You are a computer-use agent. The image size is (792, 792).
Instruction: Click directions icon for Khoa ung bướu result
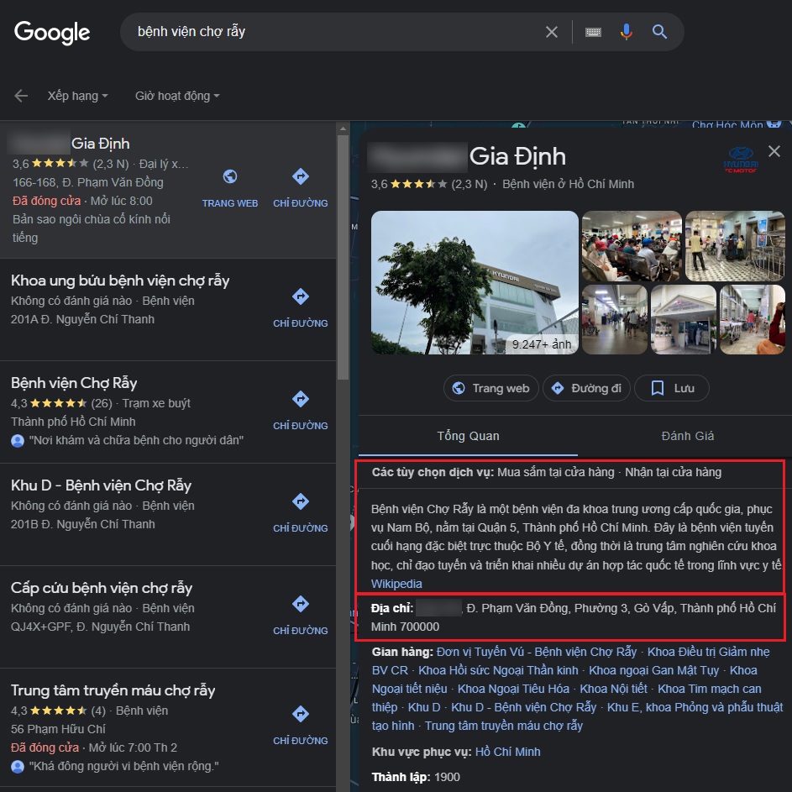pos(301,296)
